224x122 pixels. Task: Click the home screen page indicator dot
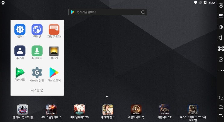coord(107,96)
